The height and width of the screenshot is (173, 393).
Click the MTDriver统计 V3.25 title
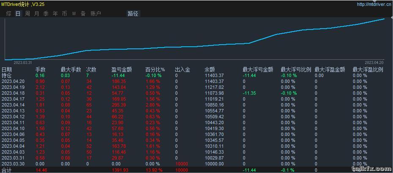23,5
